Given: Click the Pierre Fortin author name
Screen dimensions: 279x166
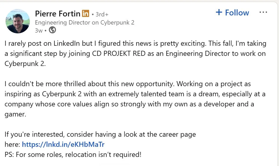Looking at the screenshot, I should 58,13.
